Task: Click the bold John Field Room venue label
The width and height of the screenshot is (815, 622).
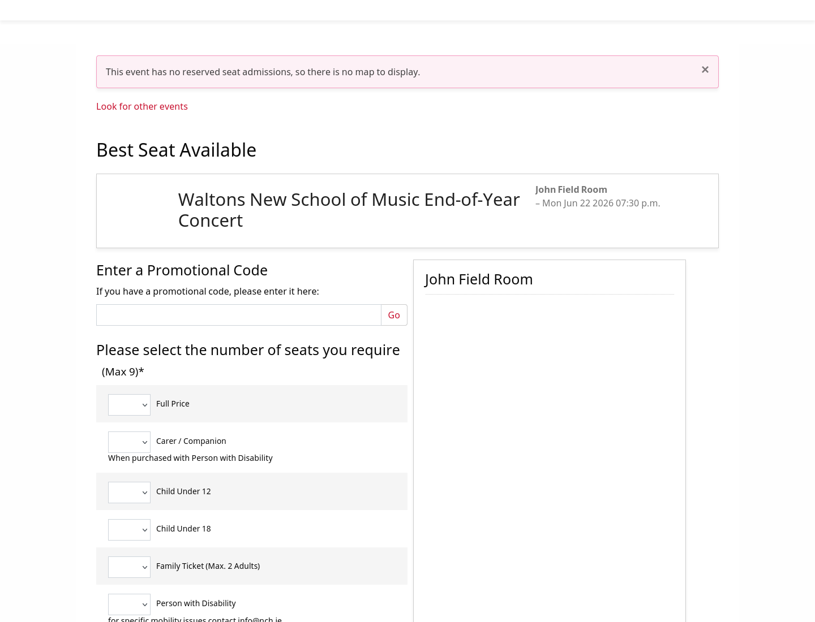Action: point(571,189)
